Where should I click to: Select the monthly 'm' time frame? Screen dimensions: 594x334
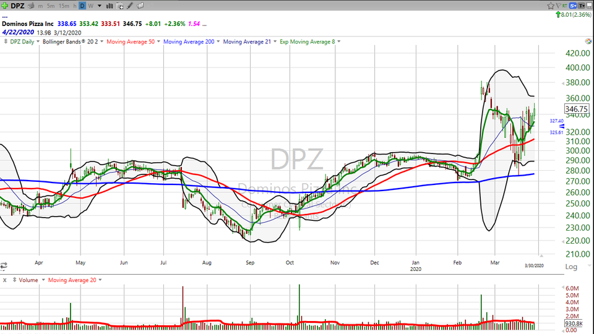[x=40, y=6]
